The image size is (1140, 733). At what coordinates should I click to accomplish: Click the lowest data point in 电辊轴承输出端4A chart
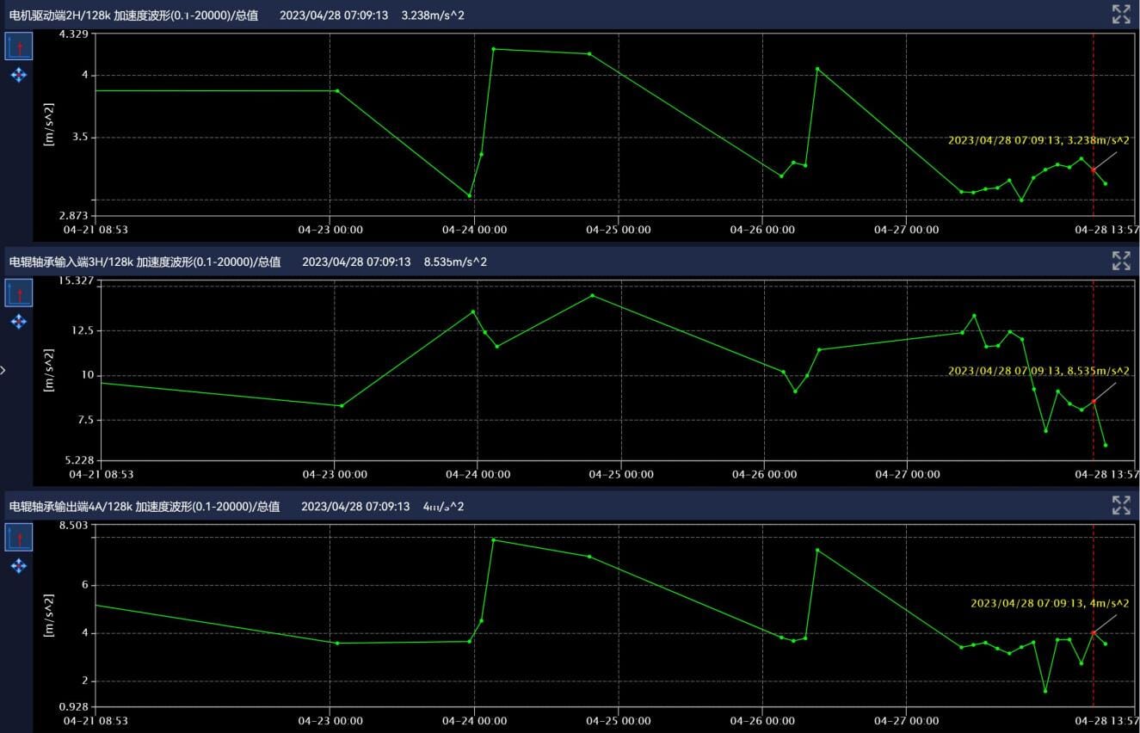tap(1045, 691)
